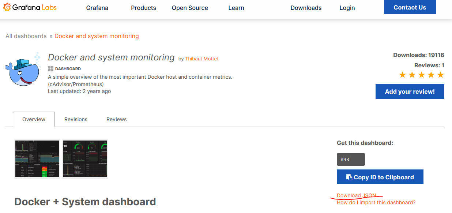
Task: Click the dashboard type grid icon
Action: (x=50, y=68)
